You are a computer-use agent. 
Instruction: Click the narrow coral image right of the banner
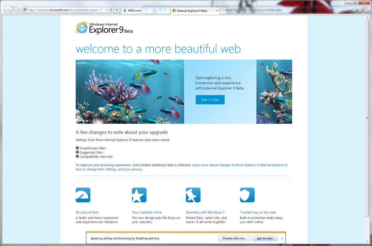click(x=274, y=92)
